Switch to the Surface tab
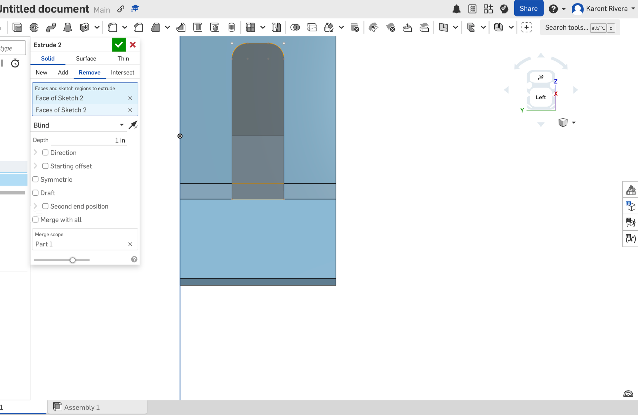The height and width of the screenshot is (415, 638). (86, 58)
